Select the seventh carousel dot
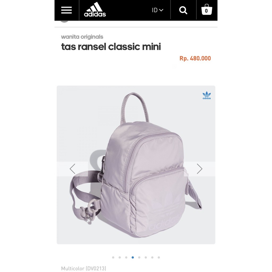The width and height of the screenshot is (272, 272). pyautogui.click(x=152, y=257)
